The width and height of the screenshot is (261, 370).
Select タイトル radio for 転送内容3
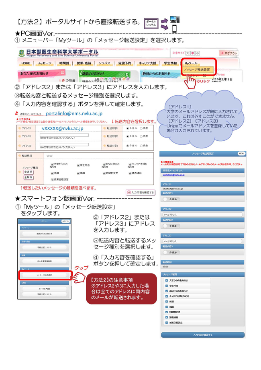click(x=128, y=146)
